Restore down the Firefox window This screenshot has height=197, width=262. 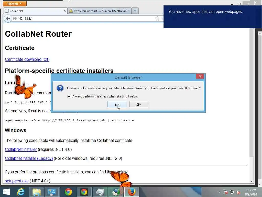tap(239, 4)
